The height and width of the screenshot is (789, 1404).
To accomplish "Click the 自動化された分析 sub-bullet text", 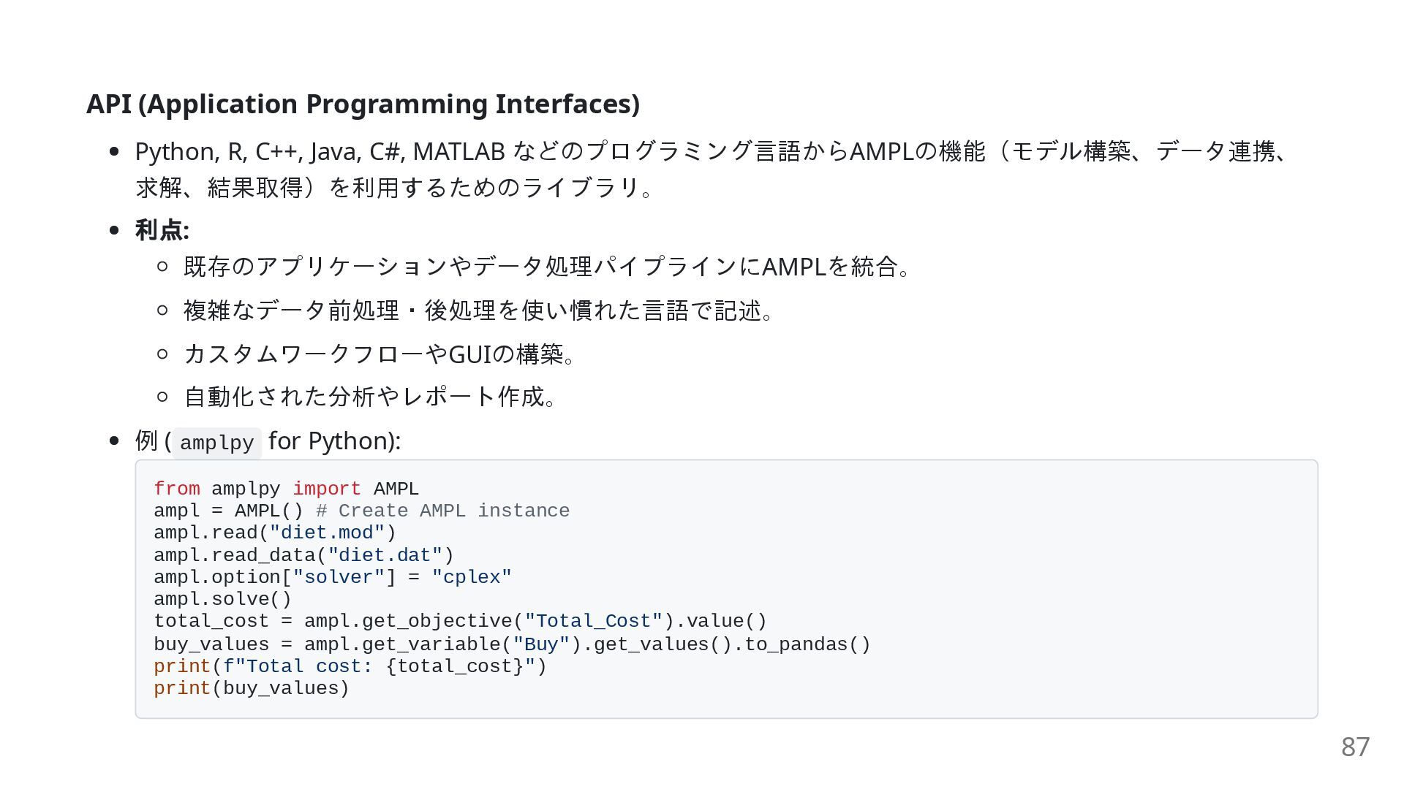I will [x=369, y=397].
